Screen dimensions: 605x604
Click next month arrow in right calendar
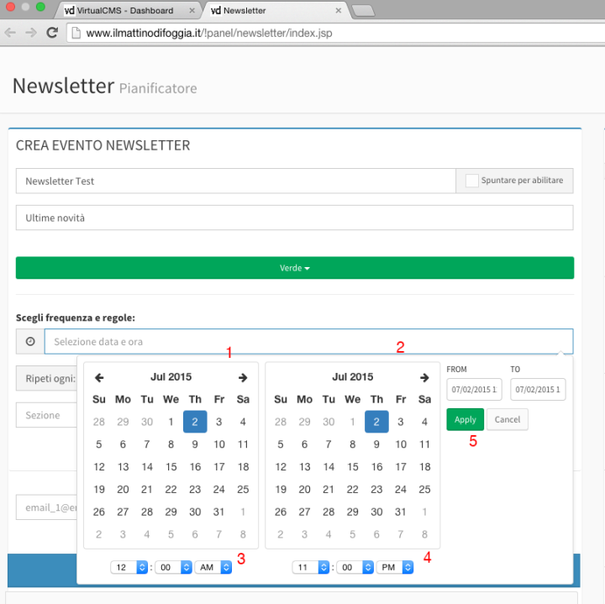(x=424, y=378)
